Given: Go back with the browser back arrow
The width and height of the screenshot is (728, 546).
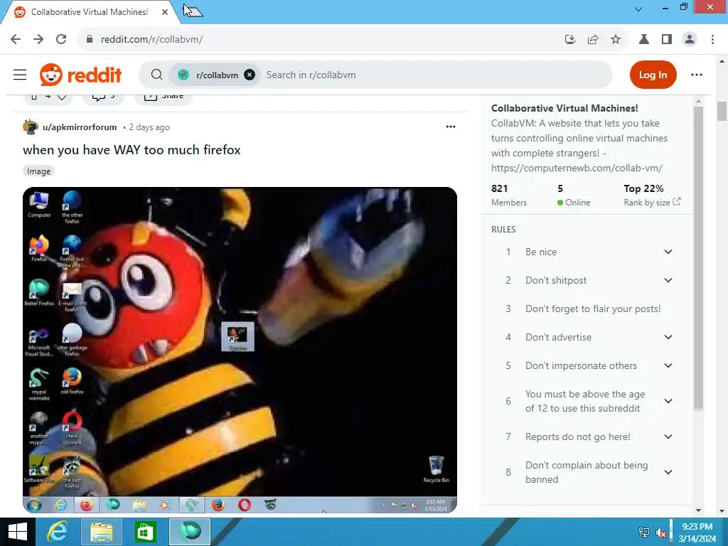Looking at the screenshot, I should pyautogui.click(x=16, y=40).
